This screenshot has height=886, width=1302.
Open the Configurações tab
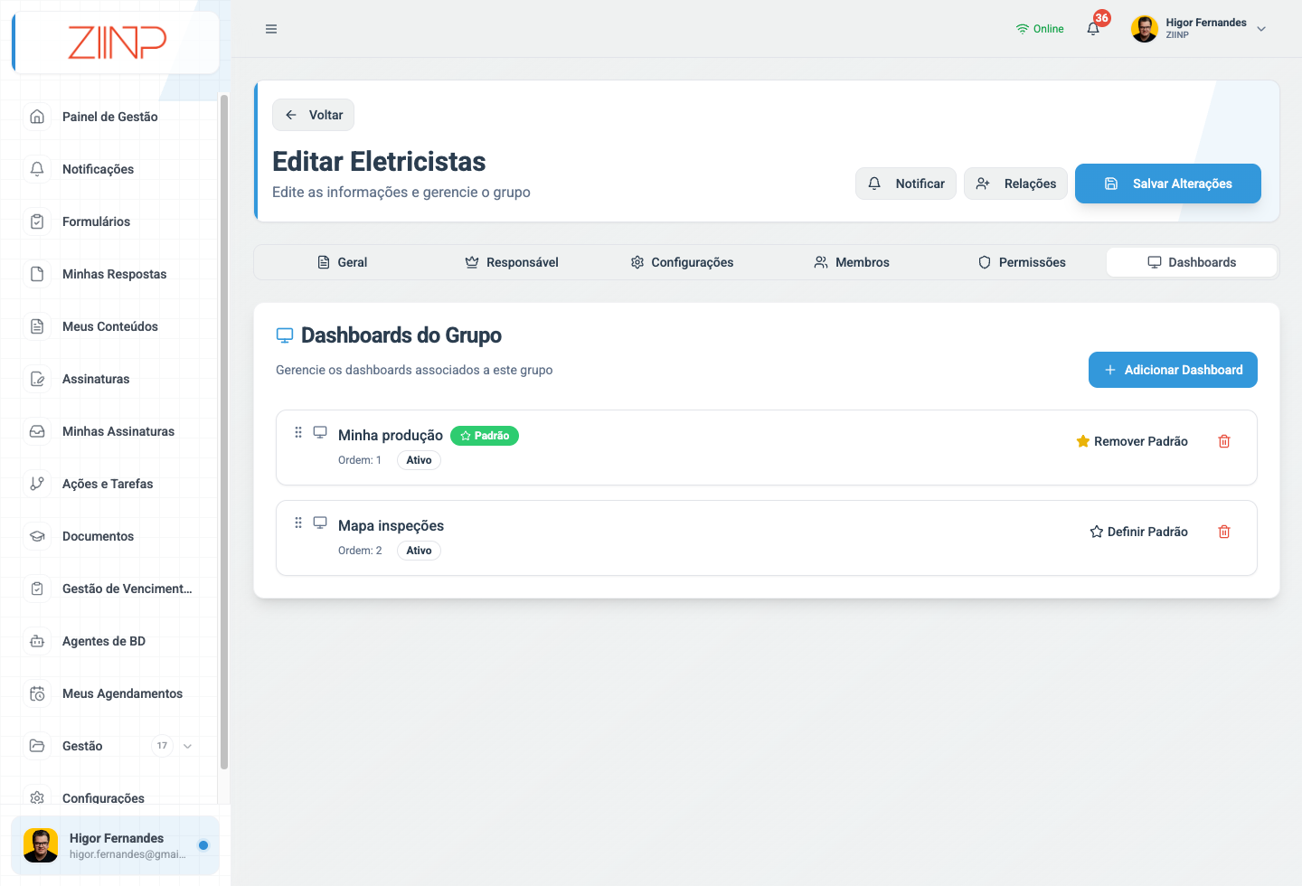682,262
